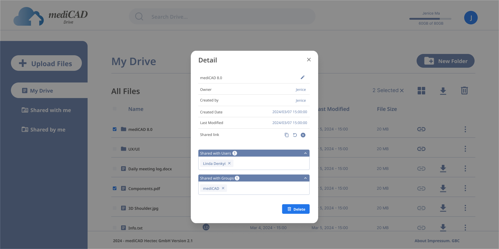The width and height of the screenshot is (499, 249).
Task: Click the link icon for UX/UI
Action: point(421,149)
